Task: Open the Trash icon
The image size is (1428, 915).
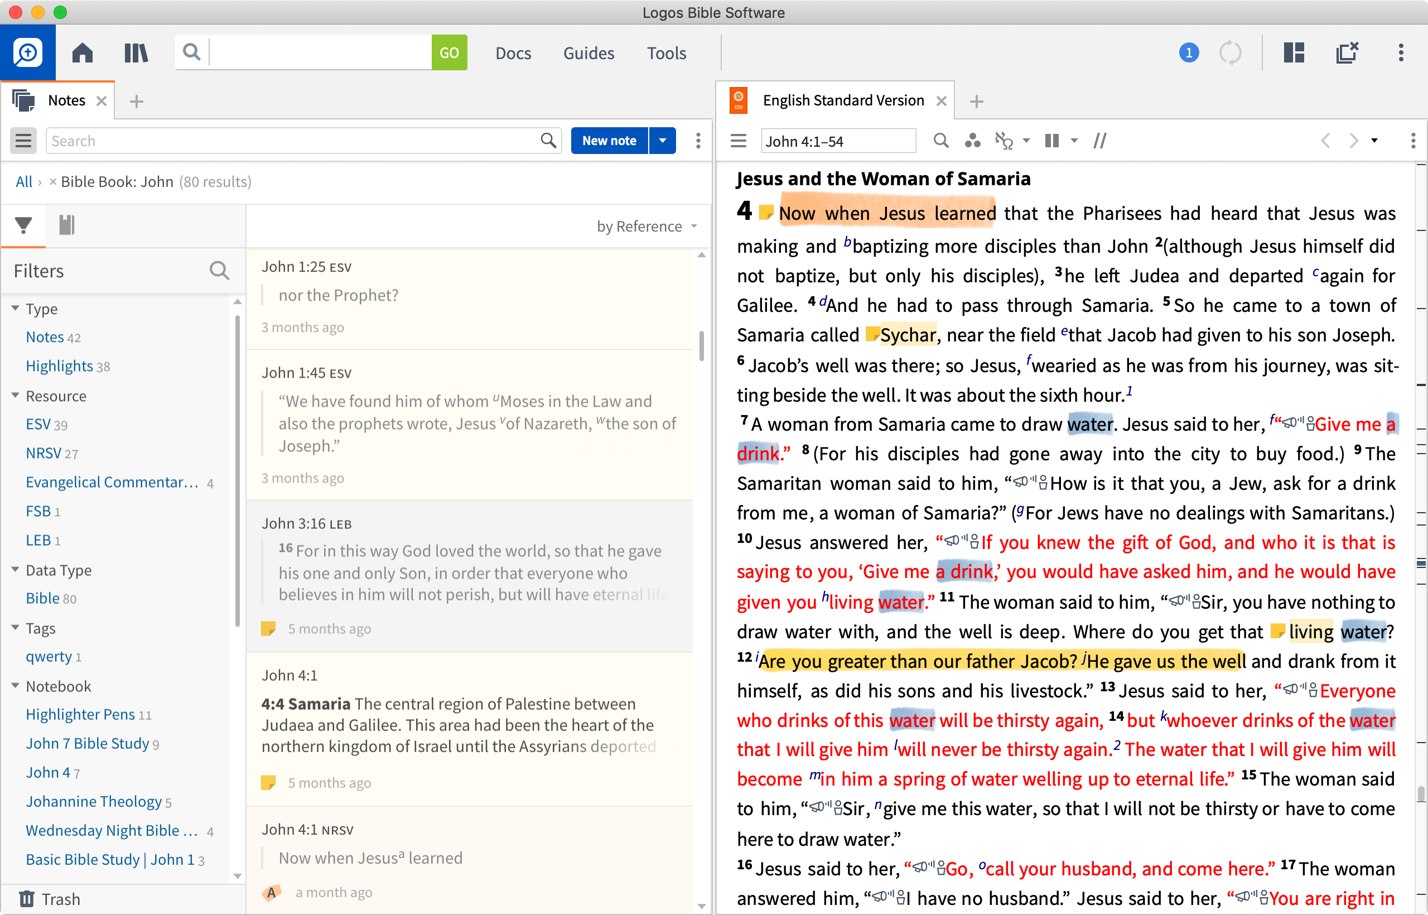Action: [26, 899]
